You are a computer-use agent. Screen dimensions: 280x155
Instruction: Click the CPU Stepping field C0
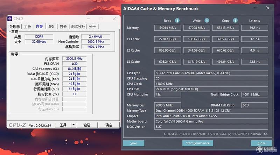click(x=211, y=78)
